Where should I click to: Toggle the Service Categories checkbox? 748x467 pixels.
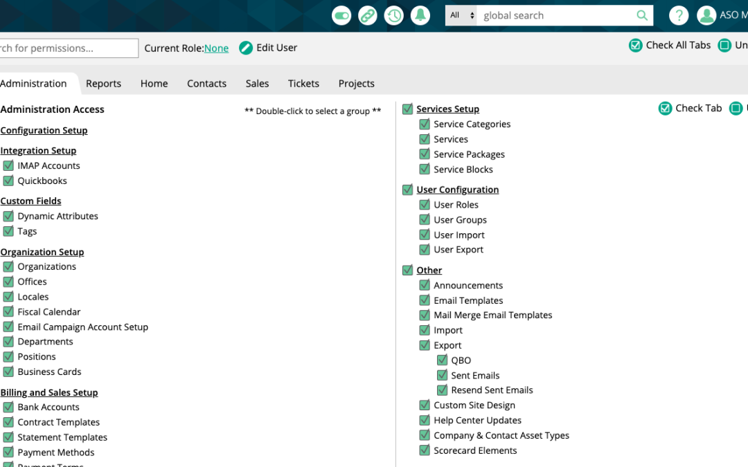425,124
